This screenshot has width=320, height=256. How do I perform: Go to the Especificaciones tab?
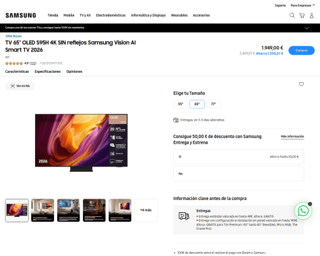pos(48,71)
